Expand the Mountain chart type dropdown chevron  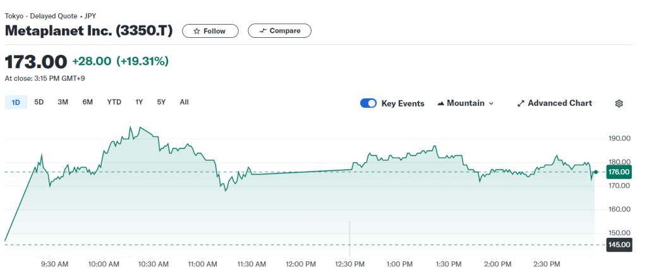492,103
